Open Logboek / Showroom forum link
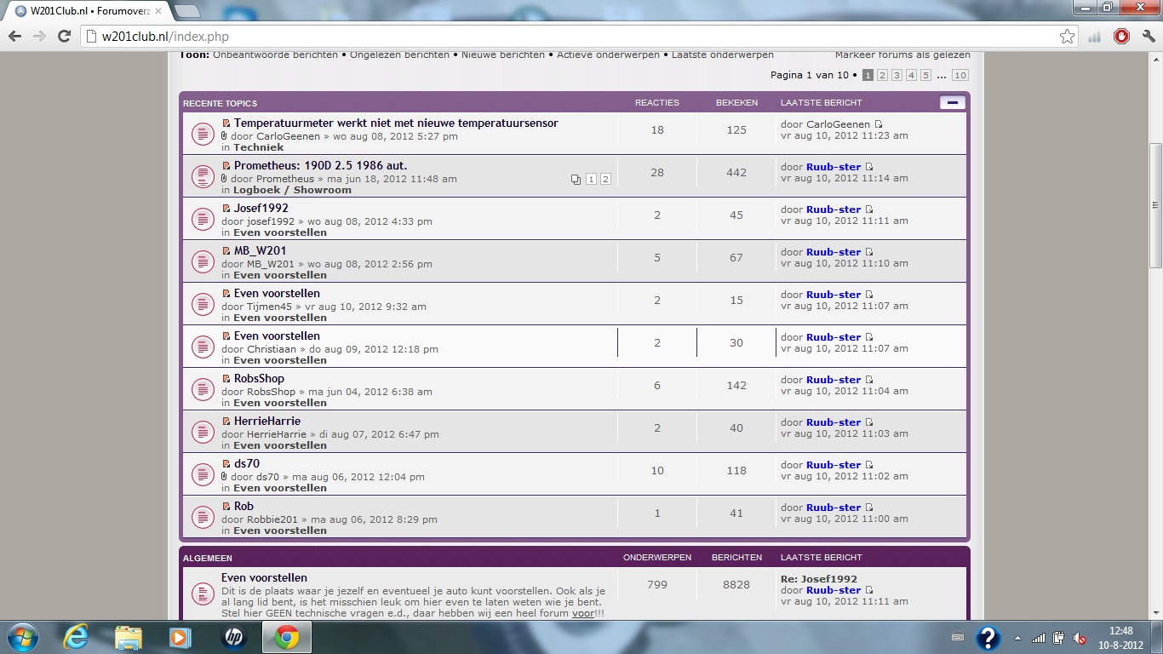This screenshot has height=654, width=1163. click(292, 190)
